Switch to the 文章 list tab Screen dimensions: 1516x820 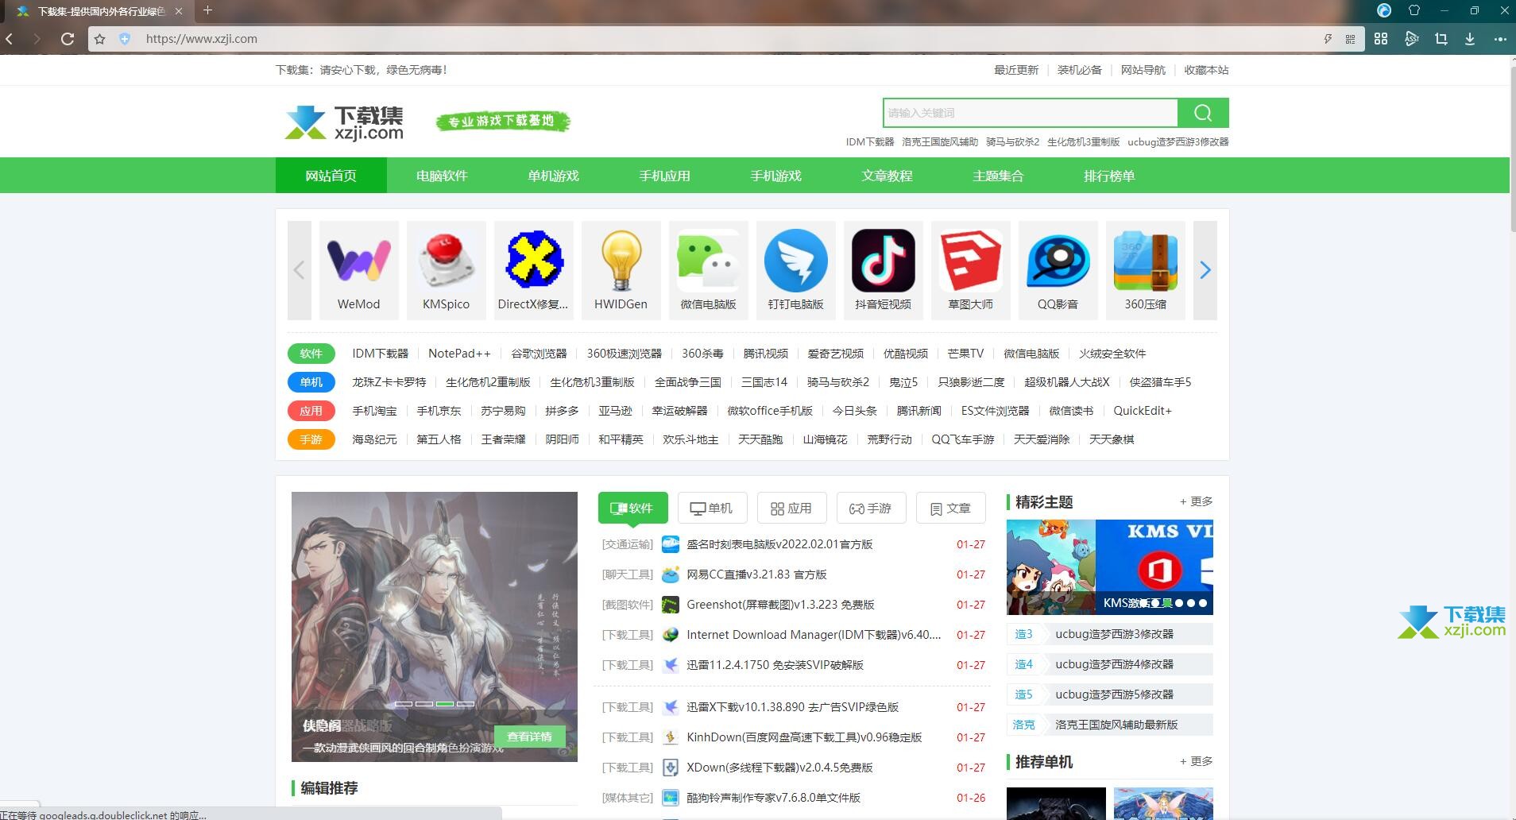(951, 508)
